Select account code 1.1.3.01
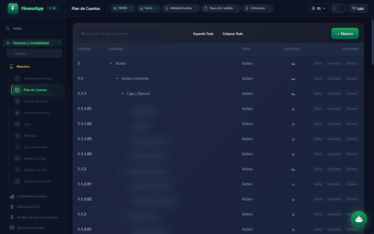 click(84, 229)
